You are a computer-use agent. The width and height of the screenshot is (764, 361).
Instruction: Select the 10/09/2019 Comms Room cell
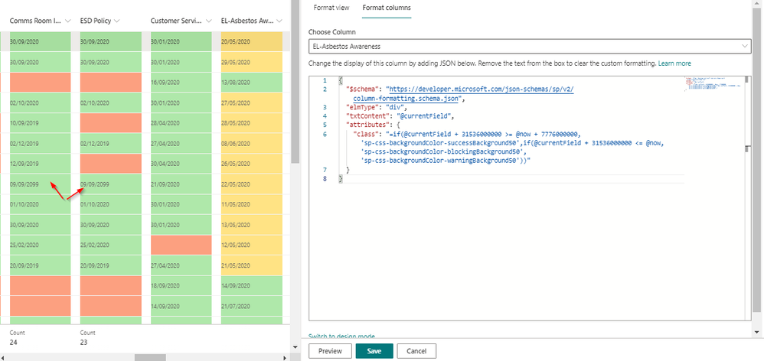40,123
